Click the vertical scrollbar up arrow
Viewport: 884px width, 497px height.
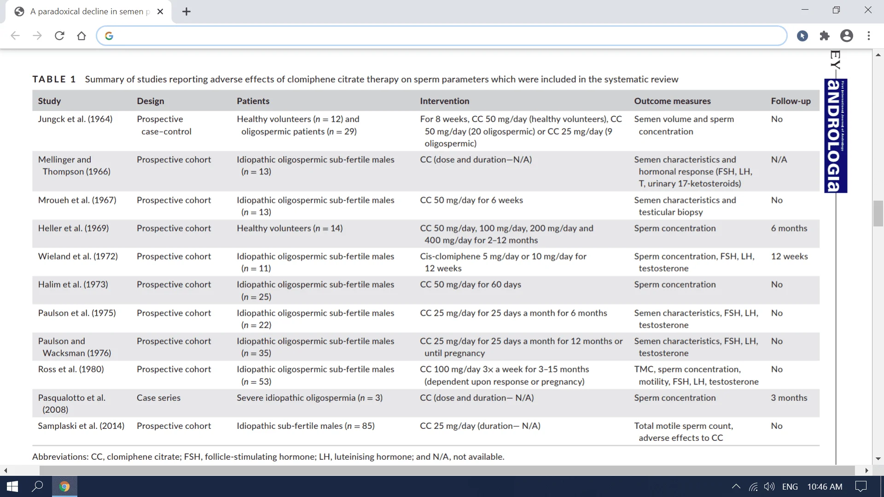(x=878, y=55)
